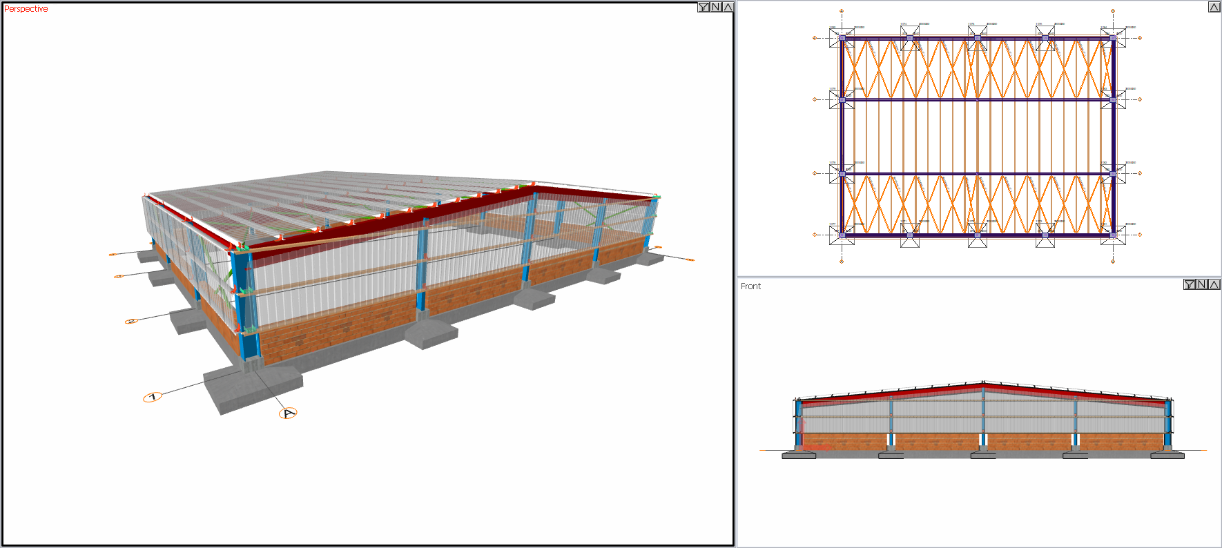Click grid axis bubble A in perspective view

coord(288,413)
